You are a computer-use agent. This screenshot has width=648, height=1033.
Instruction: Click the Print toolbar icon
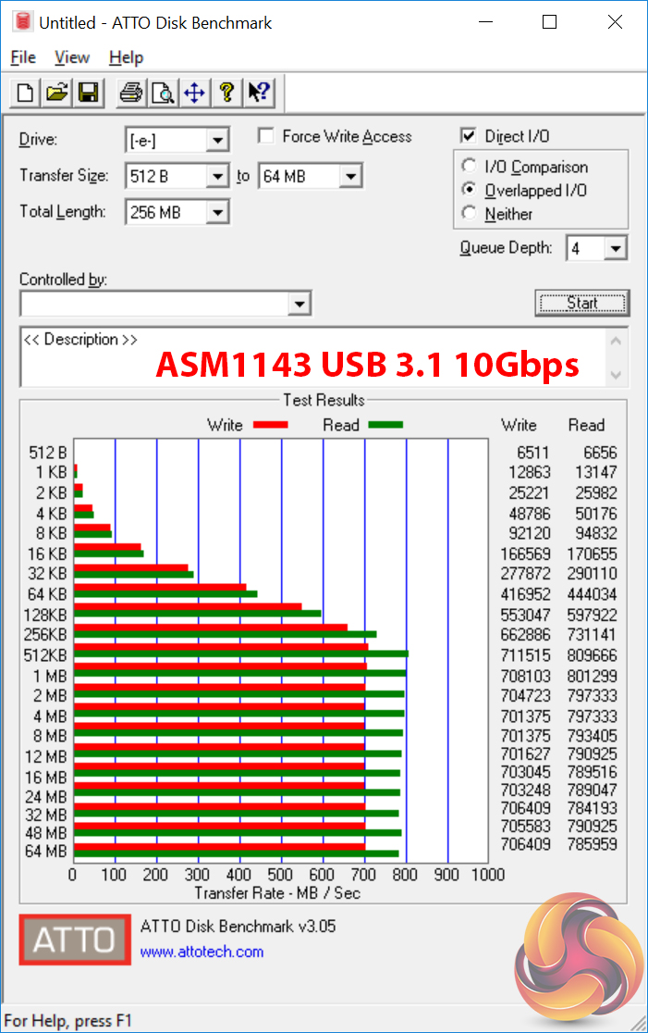[130, 93]
